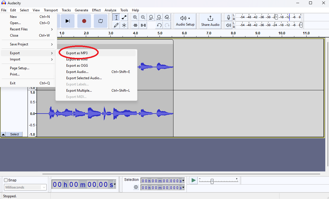Choose Page Setup... from File menu
Viewport: 329px width, 199px height.
28,68
